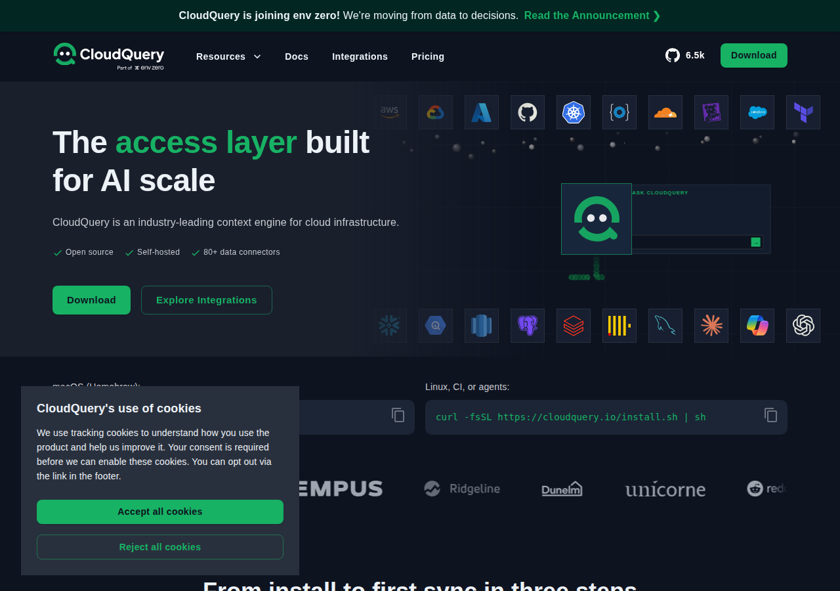The image size is (840, 591).
Task: Open Integrations from the navigation bar
Action: pos(360,56)
